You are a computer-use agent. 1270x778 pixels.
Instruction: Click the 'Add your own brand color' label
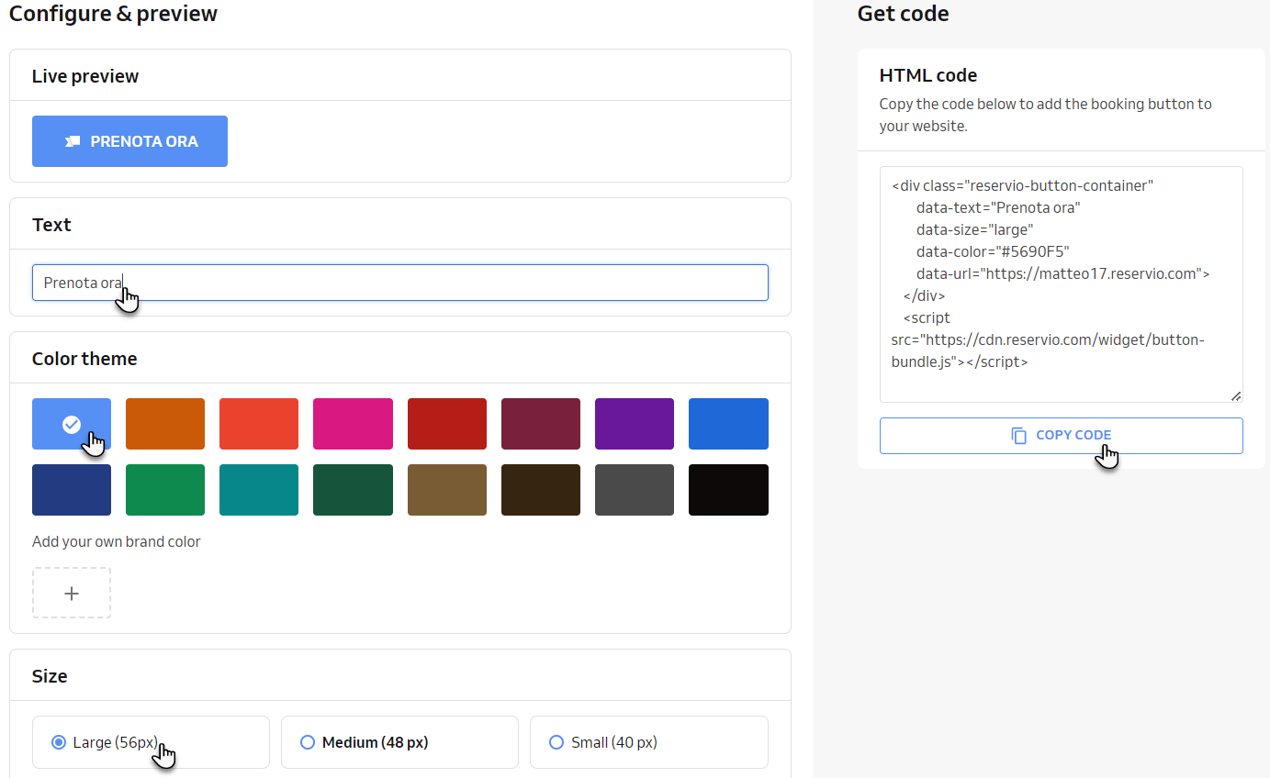tap(116, 541)
